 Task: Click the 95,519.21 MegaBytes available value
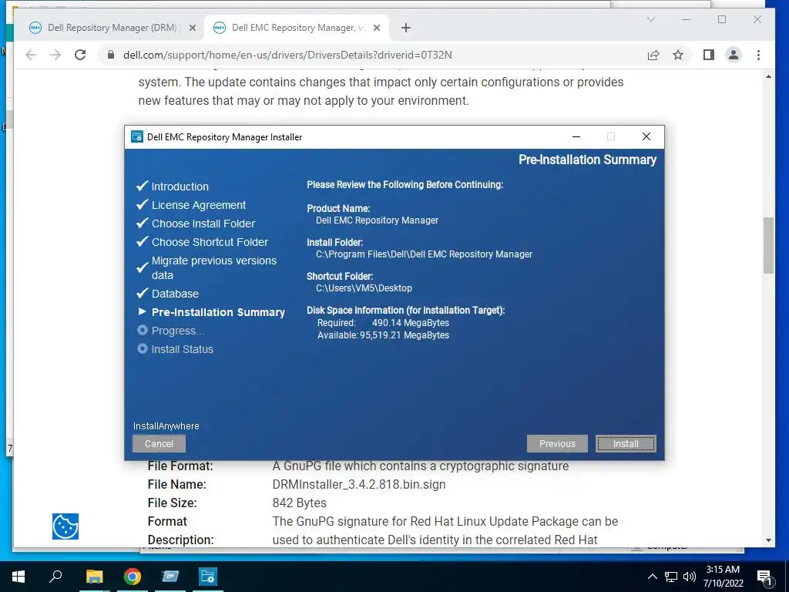click(405, 335)
